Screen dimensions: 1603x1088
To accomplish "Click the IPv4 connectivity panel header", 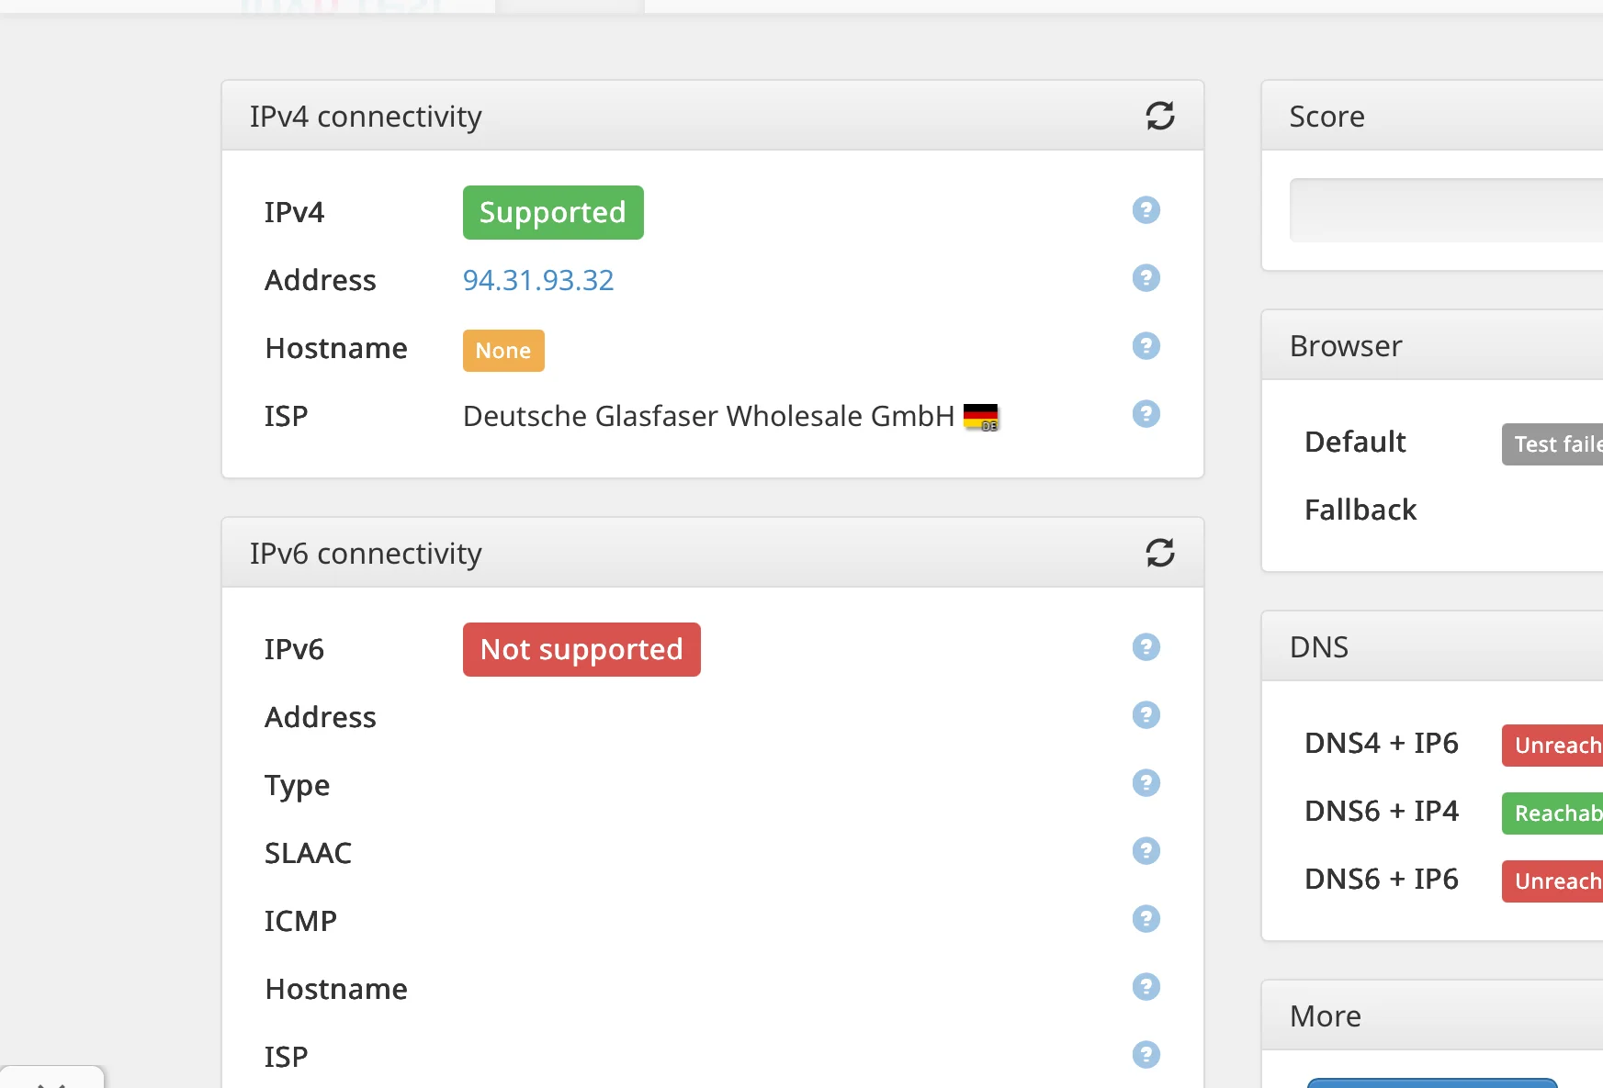I will (x=713, y=116).
